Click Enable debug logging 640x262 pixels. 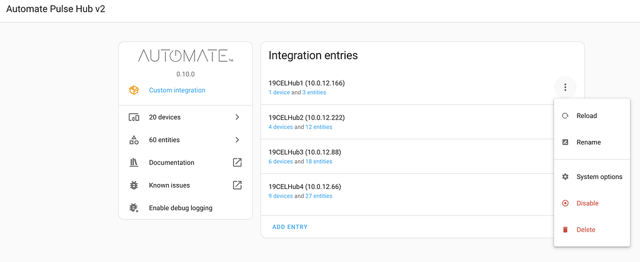(x=186, y=208)
